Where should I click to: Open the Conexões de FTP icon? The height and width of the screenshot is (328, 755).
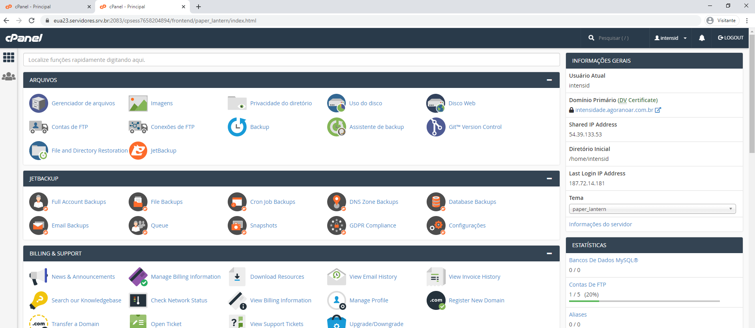(138, 127)
